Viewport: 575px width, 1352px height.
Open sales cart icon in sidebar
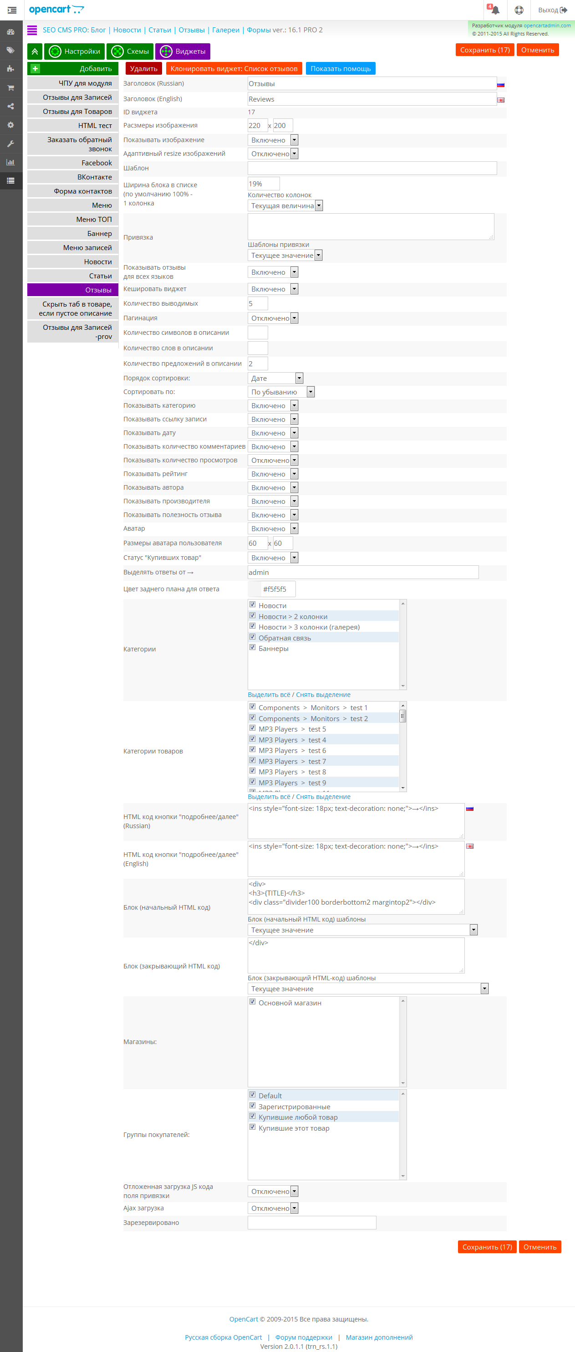tap(10, 87)
